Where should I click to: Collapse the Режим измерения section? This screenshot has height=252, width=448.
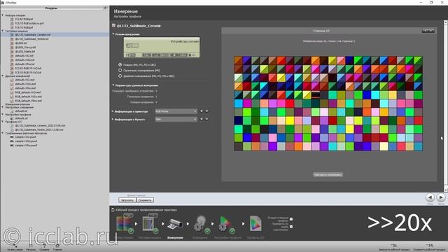point(113,34)
